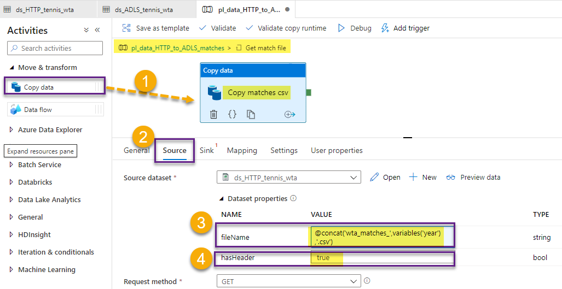Open activity JSON code braces icon

point(232,114)
